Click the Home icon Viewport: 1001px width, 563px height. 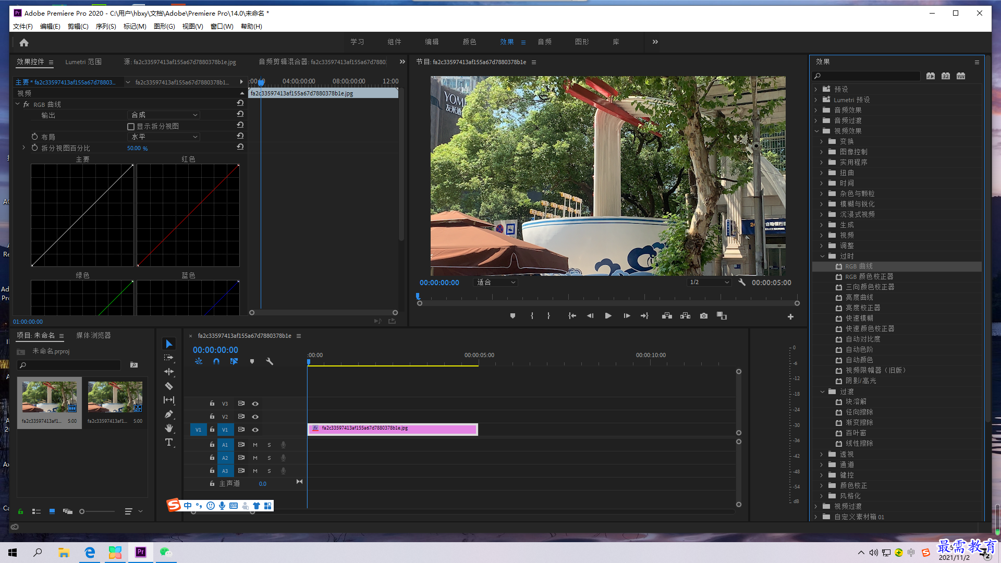[x=24, y=43]
